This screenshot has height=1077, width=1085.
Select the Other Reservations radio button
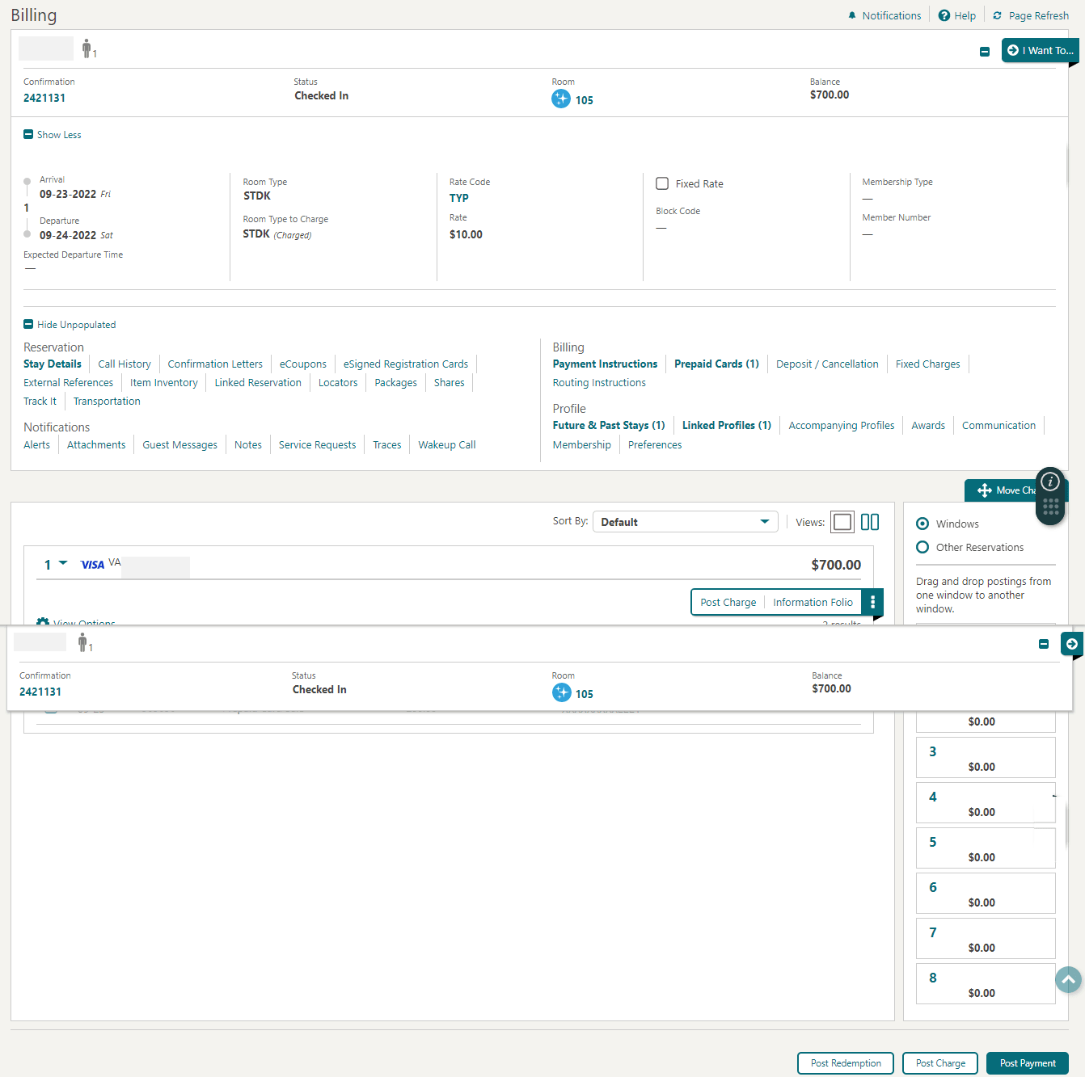tap(922, 547)
